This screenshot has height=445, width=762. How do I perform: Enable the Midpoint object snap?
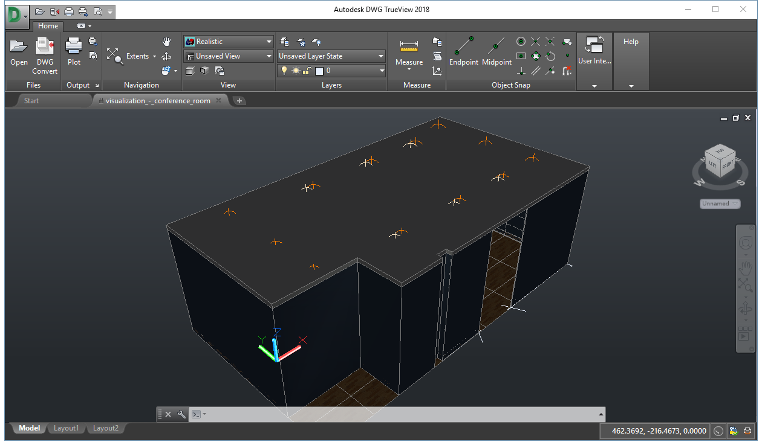497,51
